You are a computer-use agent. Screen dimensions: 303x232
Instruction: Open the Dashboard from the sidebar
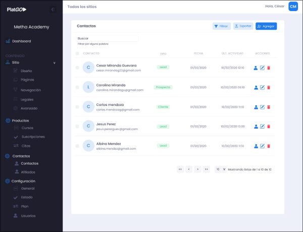click(x=21, y=41)
